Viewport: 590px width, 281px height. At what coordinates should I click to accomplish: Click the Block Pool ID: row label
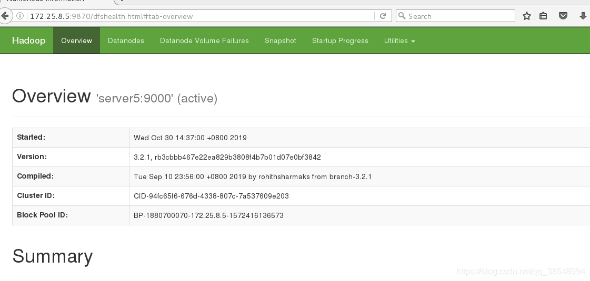[x=43, y=215]
